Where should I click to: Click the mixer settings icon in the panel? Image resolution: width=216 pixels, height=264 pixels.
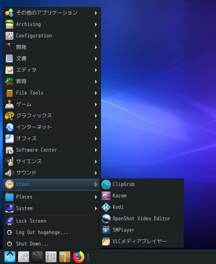51,257
